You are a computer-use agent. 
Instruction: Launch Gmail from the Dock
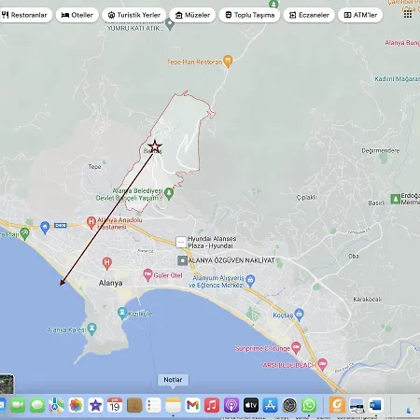[x=192, y=405]
